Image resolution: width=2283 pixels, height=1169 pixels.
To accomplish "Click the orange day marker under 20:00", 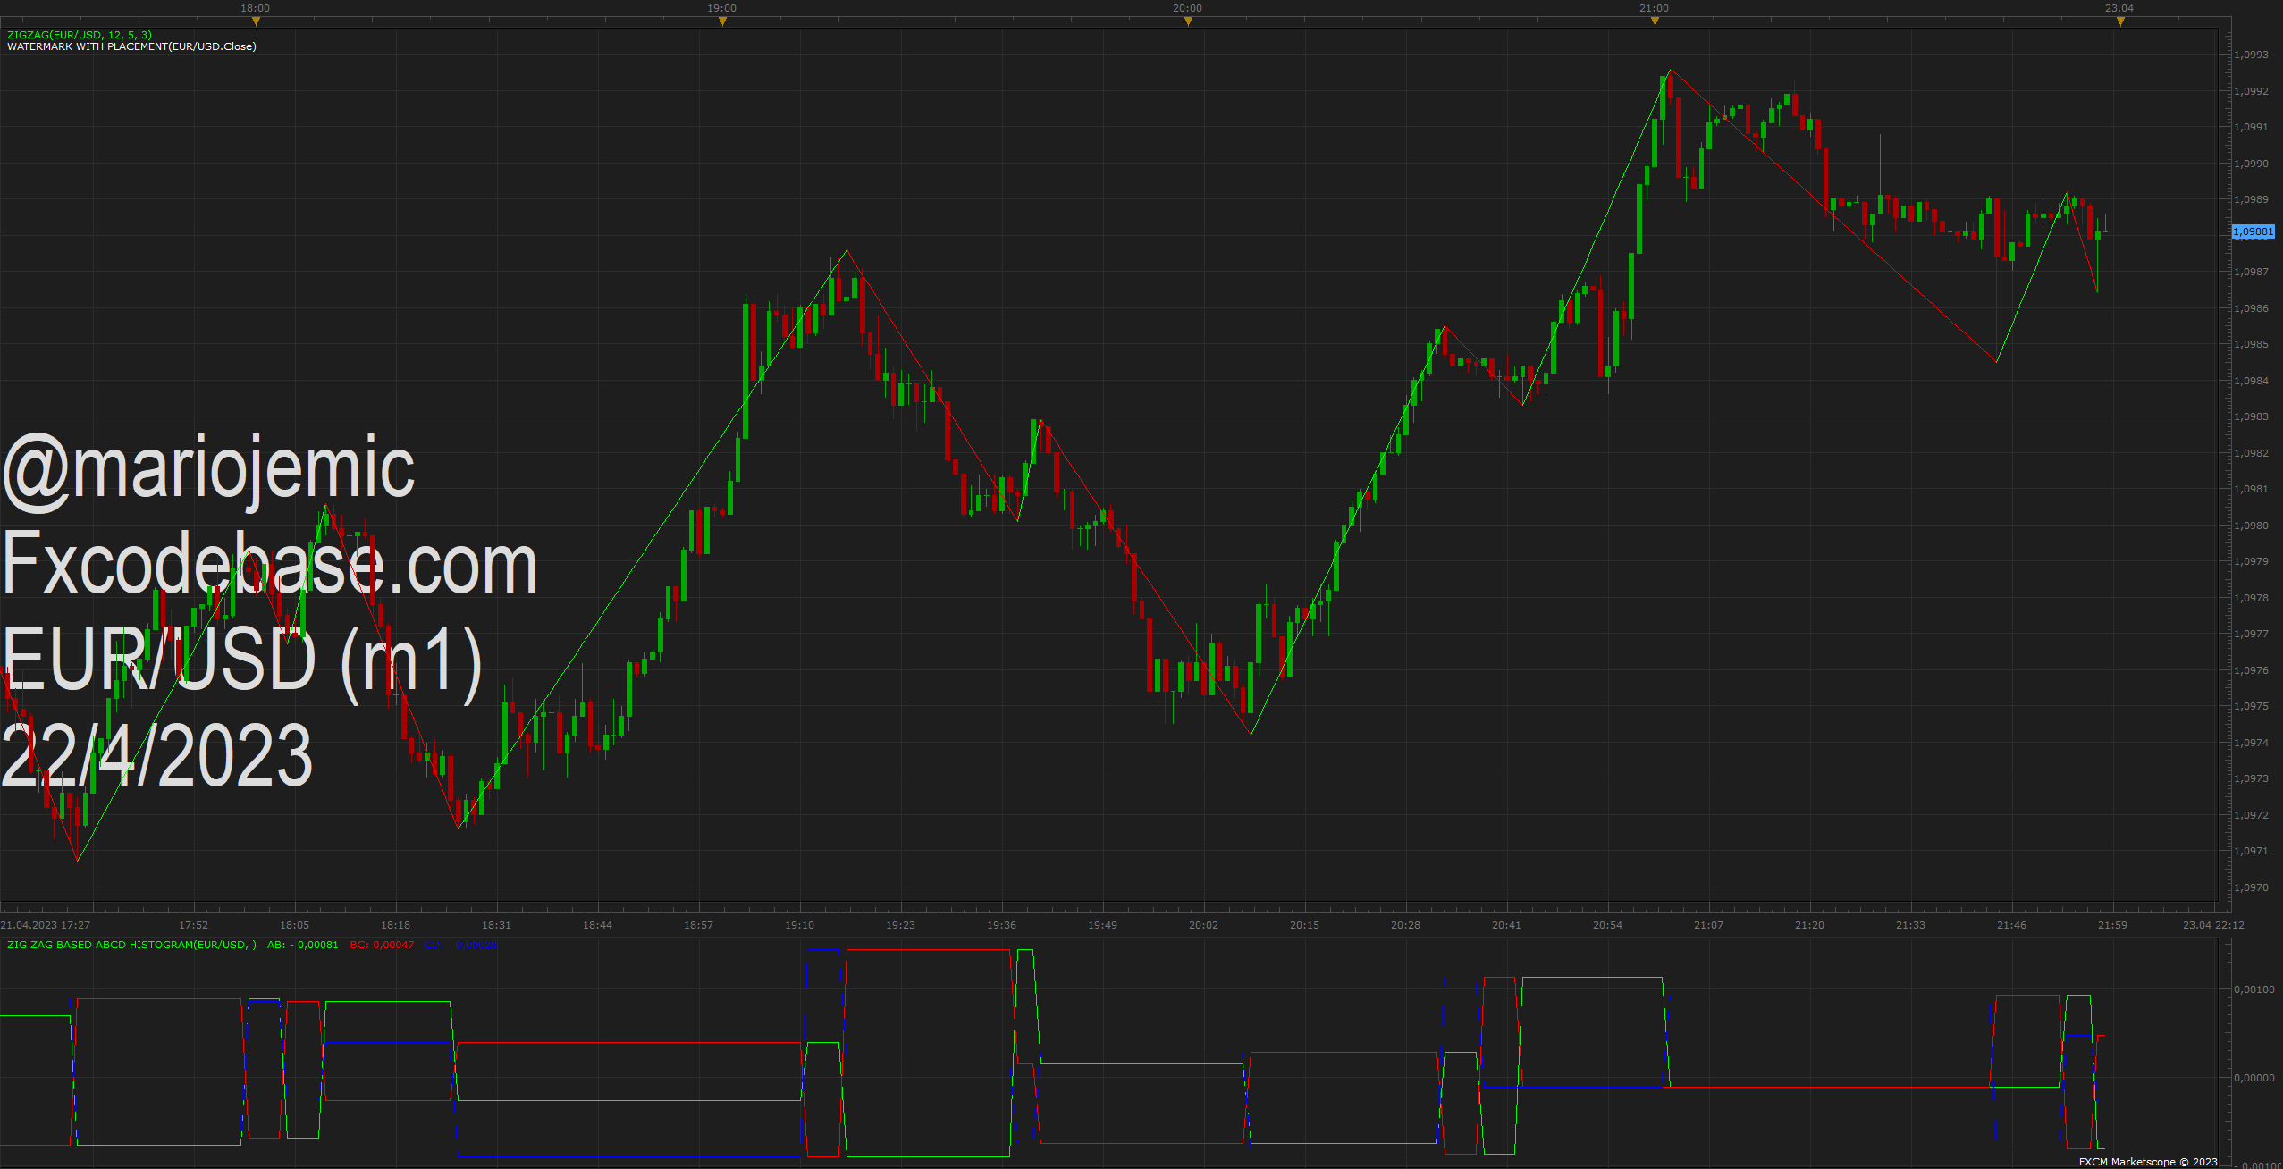I will 1188,21.
